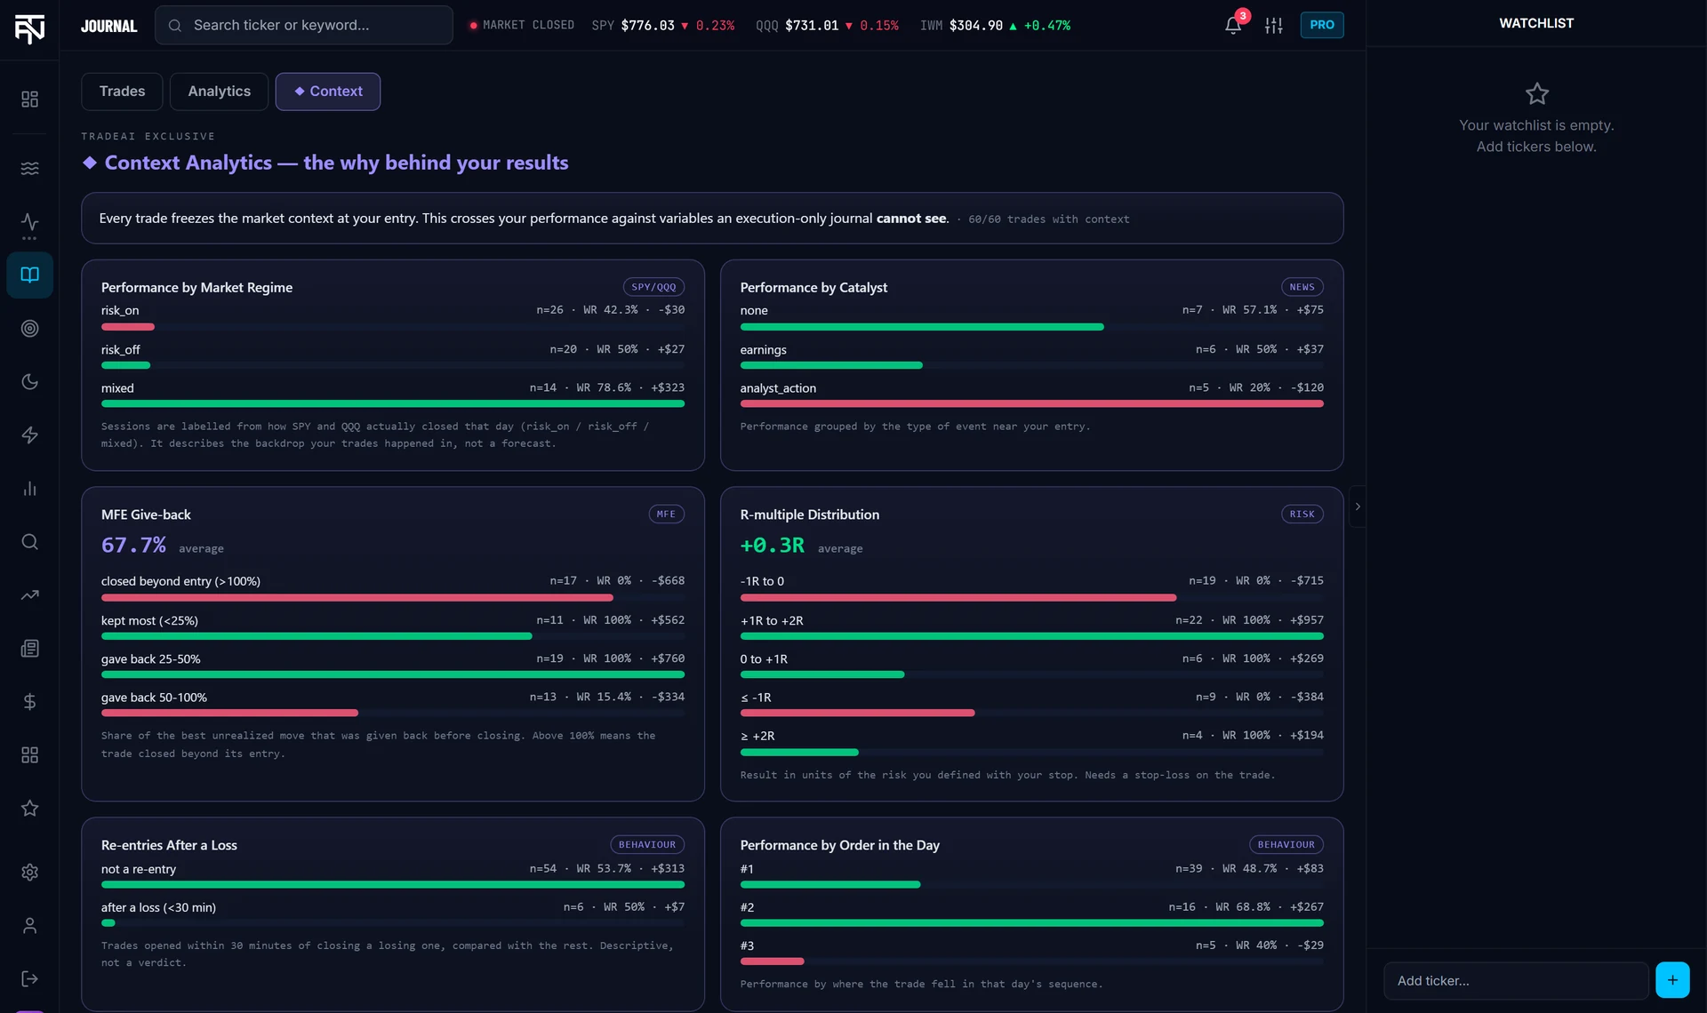Select the open book journal icon
This screenshot has width=1707, height=1013.
click(x=29, y=275)
